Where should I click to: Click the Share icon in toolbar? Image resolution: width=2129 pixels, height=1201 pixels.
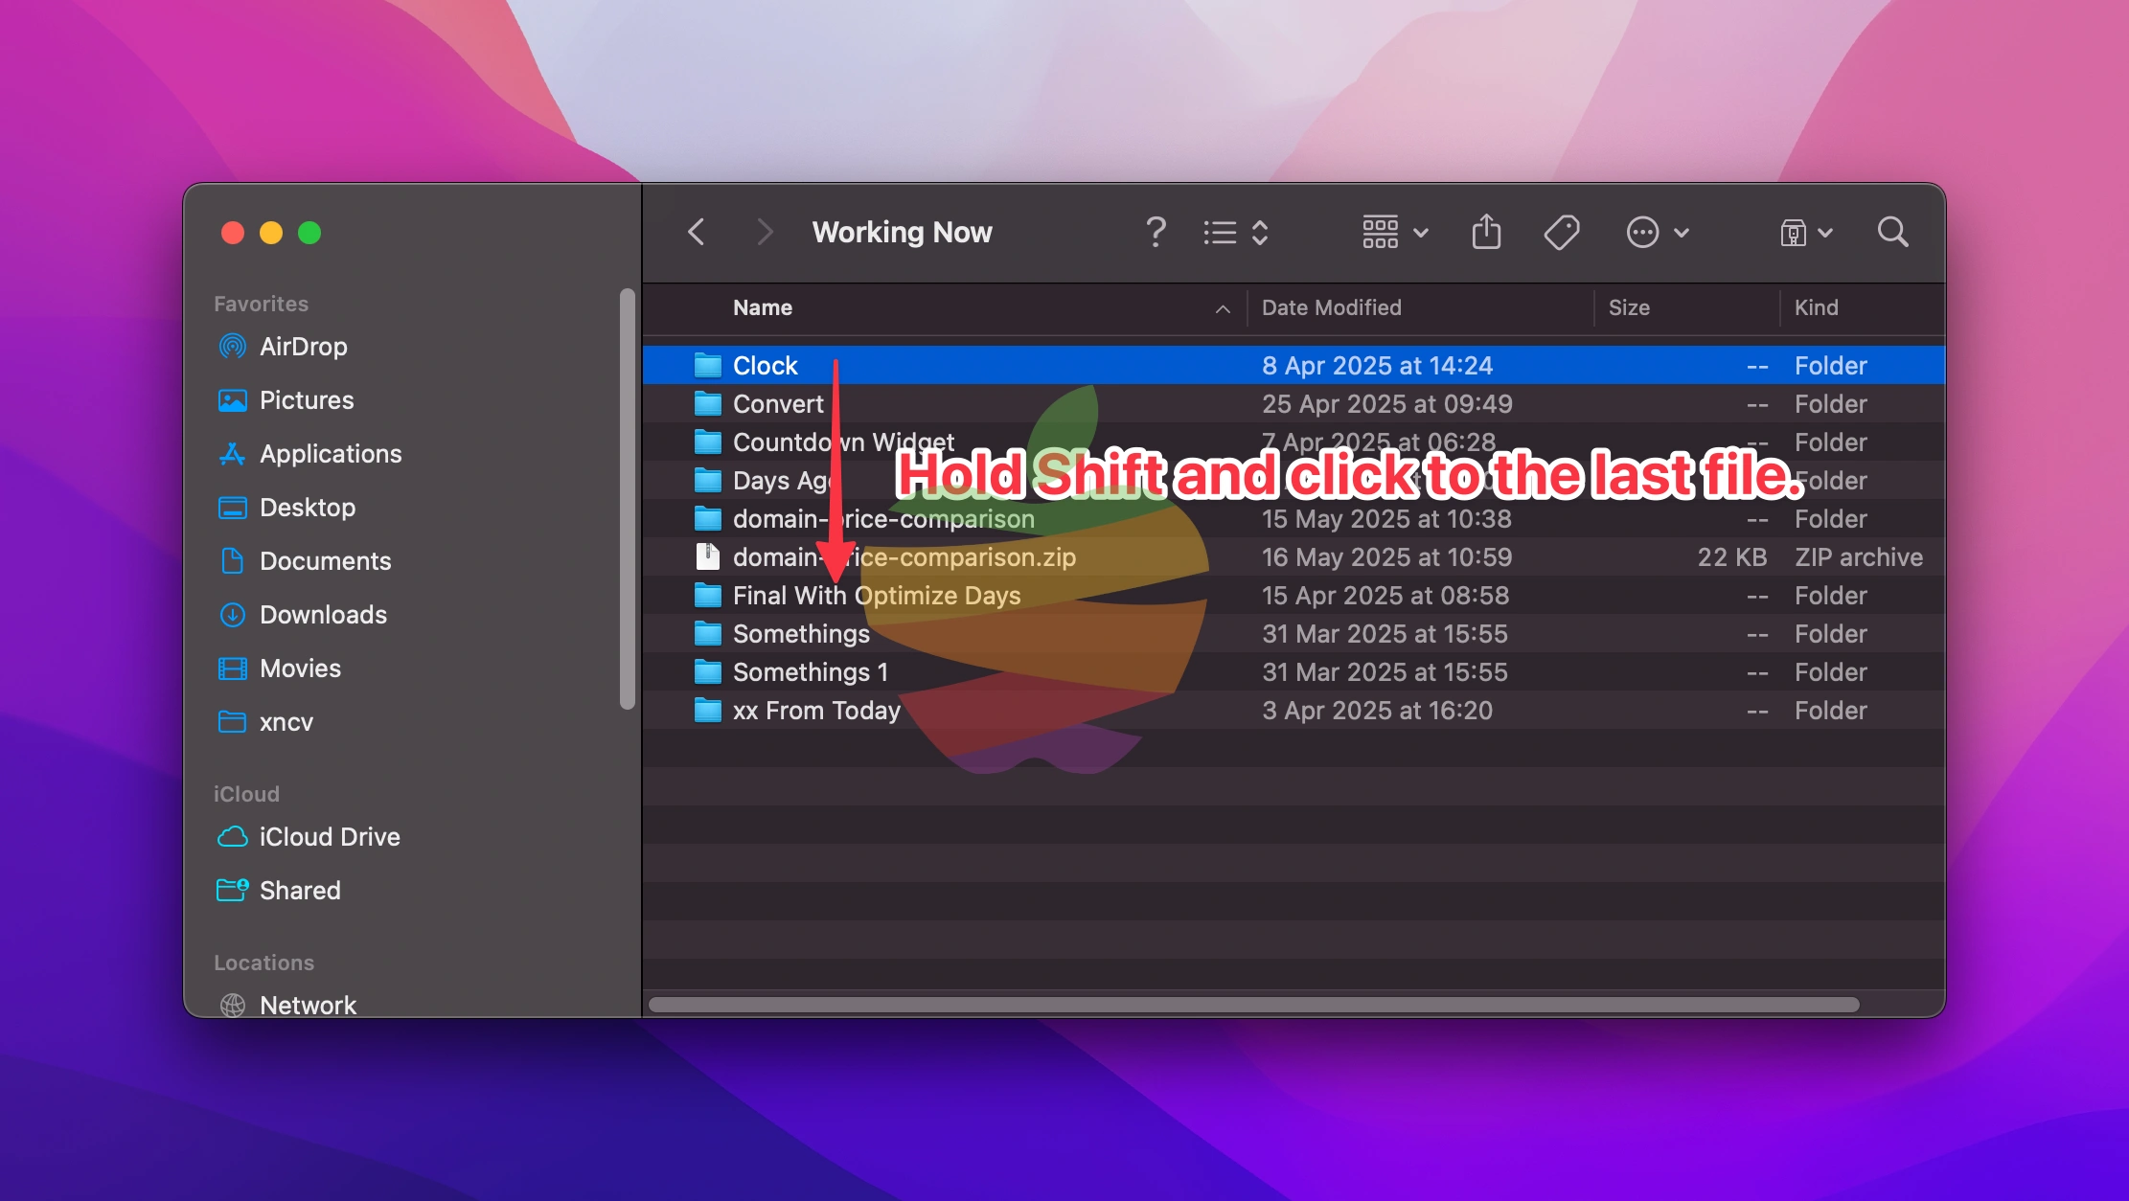pos(1486,232)
